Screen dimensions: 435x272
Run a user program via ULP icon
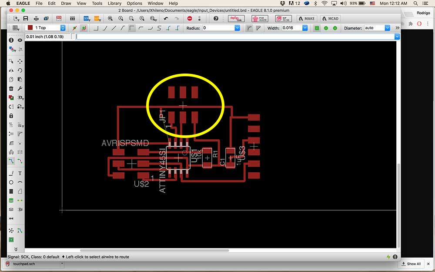(97, 19)
